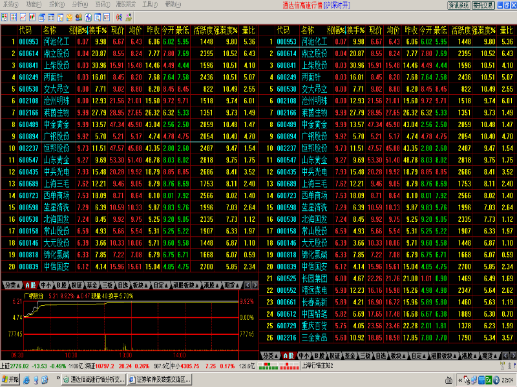
Task: Click 深证 index value in status bar
Action: pyautogui.click(x=105, y=366)
